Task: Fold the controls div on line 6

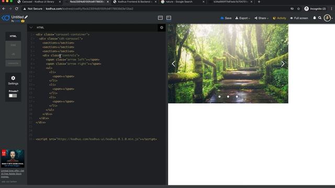Action: (33, 55)
